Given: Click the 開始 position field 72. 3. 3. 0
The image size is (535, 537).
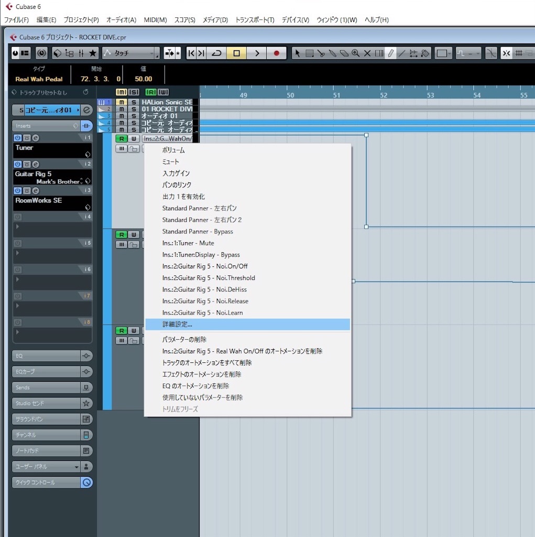Looking at the screenshot, I should pyautogui.click(x=100, y=79).
